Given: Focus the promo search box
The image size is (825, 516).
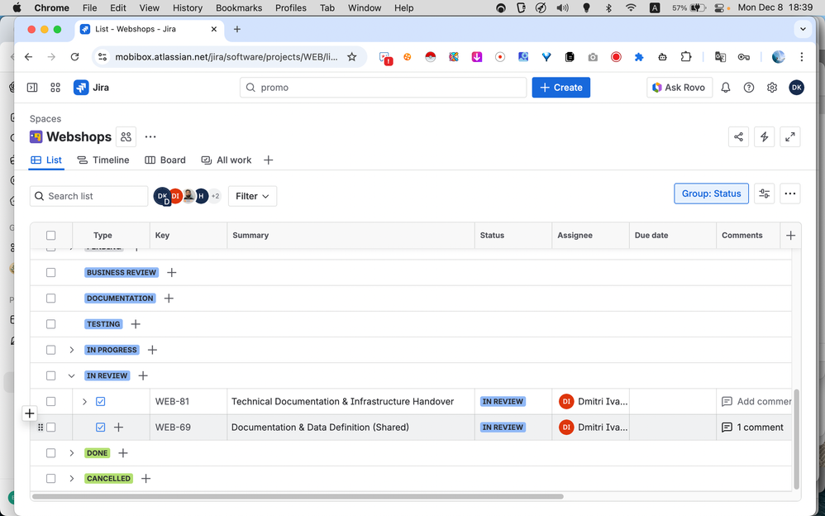Looking at the screenshot, I should pyautogui.click(x=383, y=88).
